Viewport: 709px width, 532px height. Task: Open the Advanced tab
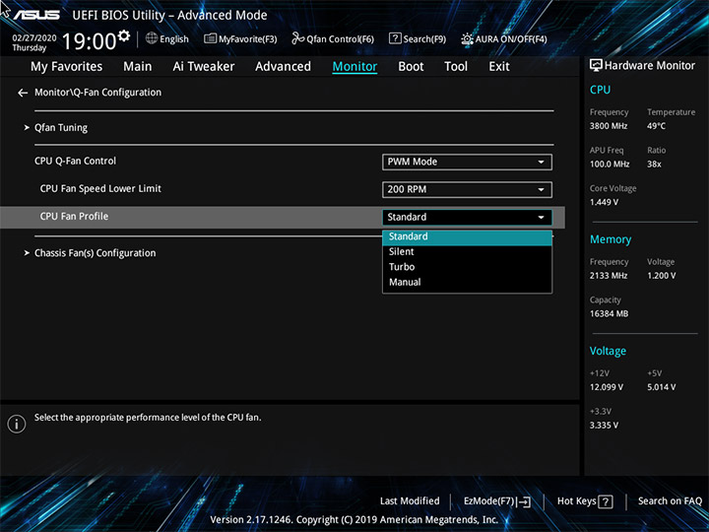tap(283, 67)
